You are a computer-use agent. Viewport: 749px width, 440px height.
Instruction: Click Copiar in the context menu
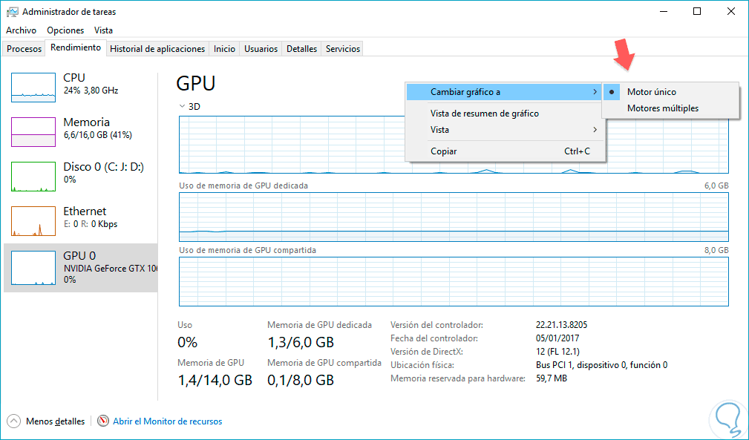click(444, 151)
